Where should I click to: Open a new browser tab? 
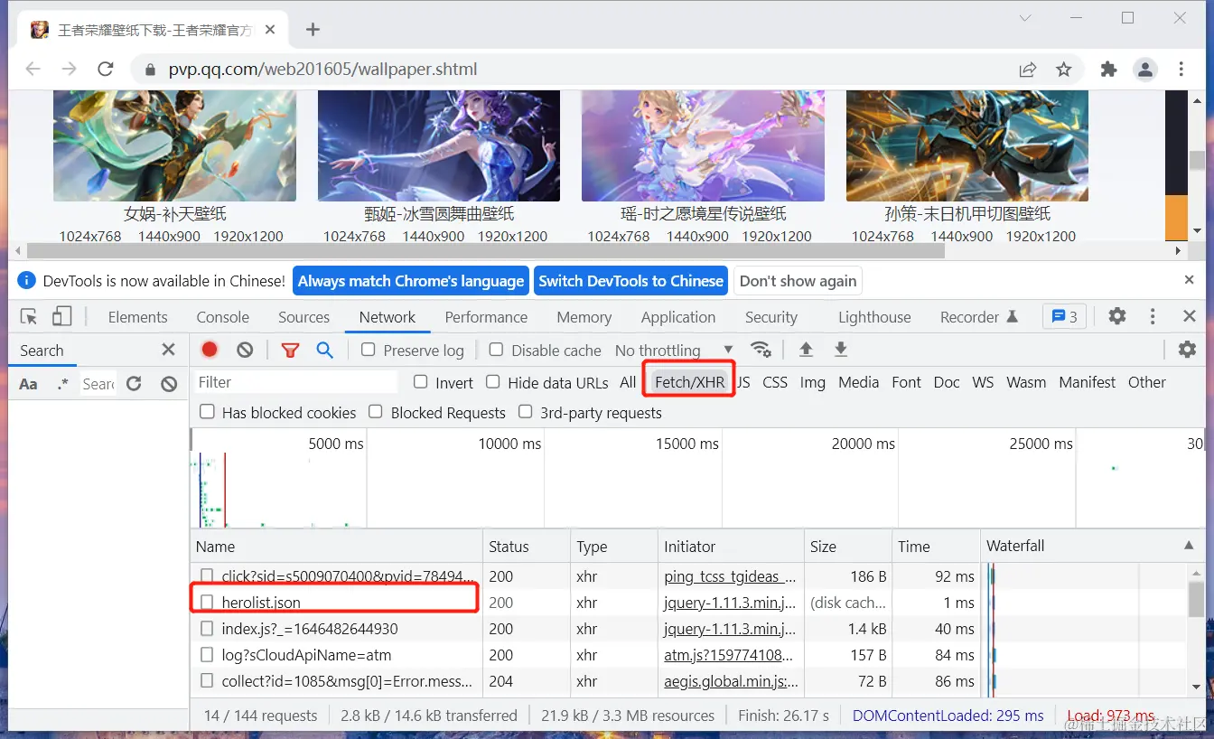(x=313, y=30)
